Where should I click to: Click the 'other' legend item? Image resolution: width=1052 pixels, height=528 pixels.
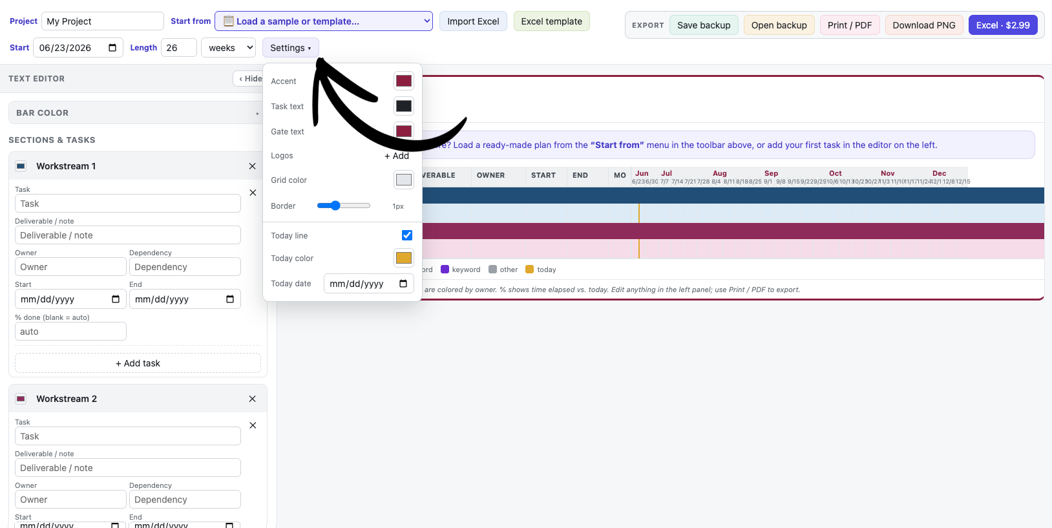point(503,269)
